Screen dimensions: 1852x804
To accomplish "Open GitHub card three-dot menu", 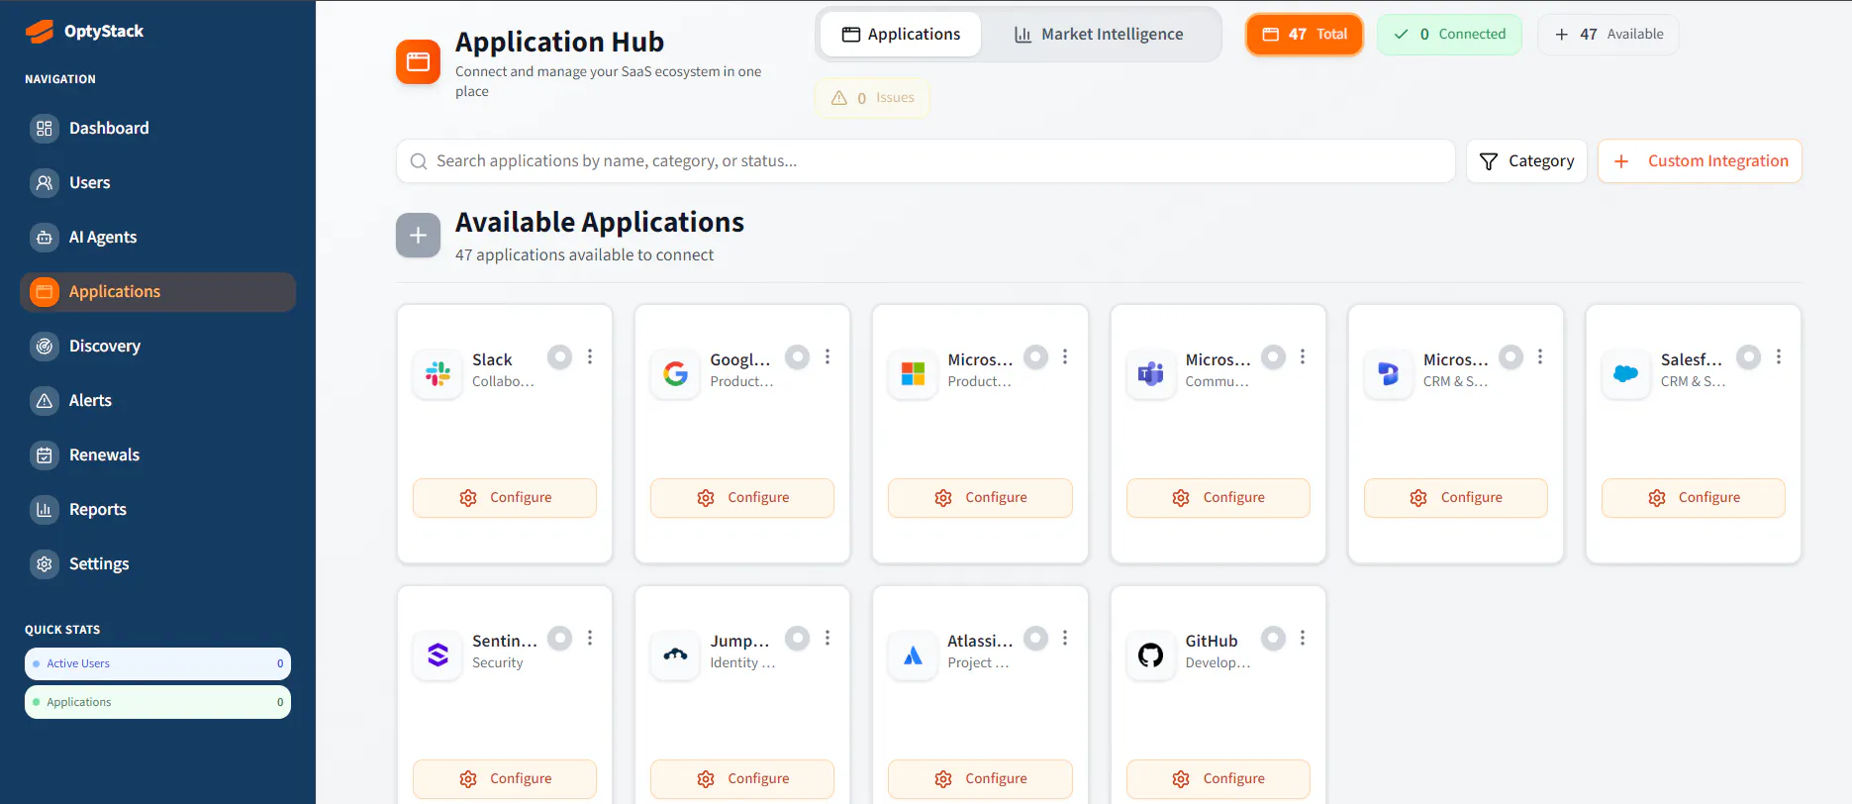I will point(1303,638).
